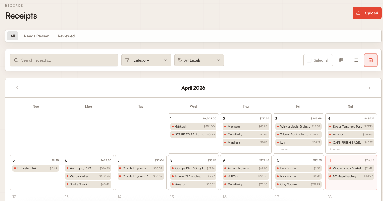Click +3 more on Friday April 3
The image size is (383, 201).
coord(282,149)
